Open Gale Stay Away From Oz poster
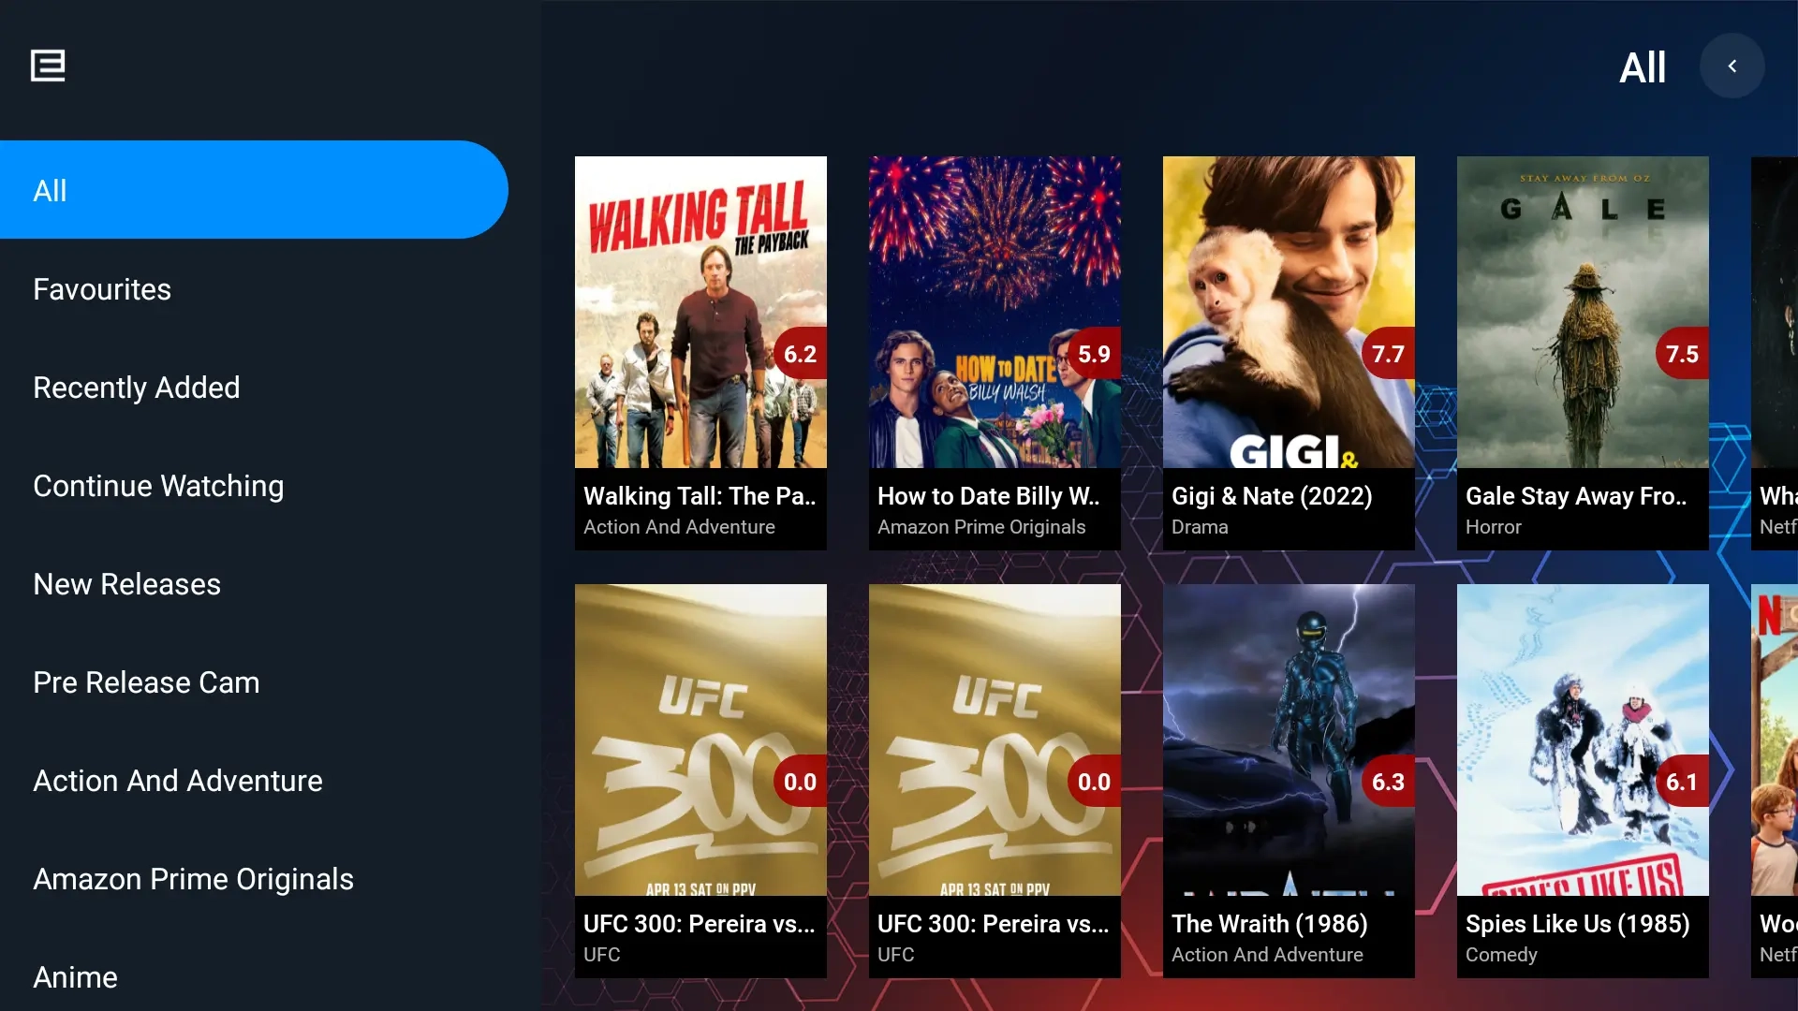The width and height of the screenshot is (1798, 1011). coord(1583,353)
